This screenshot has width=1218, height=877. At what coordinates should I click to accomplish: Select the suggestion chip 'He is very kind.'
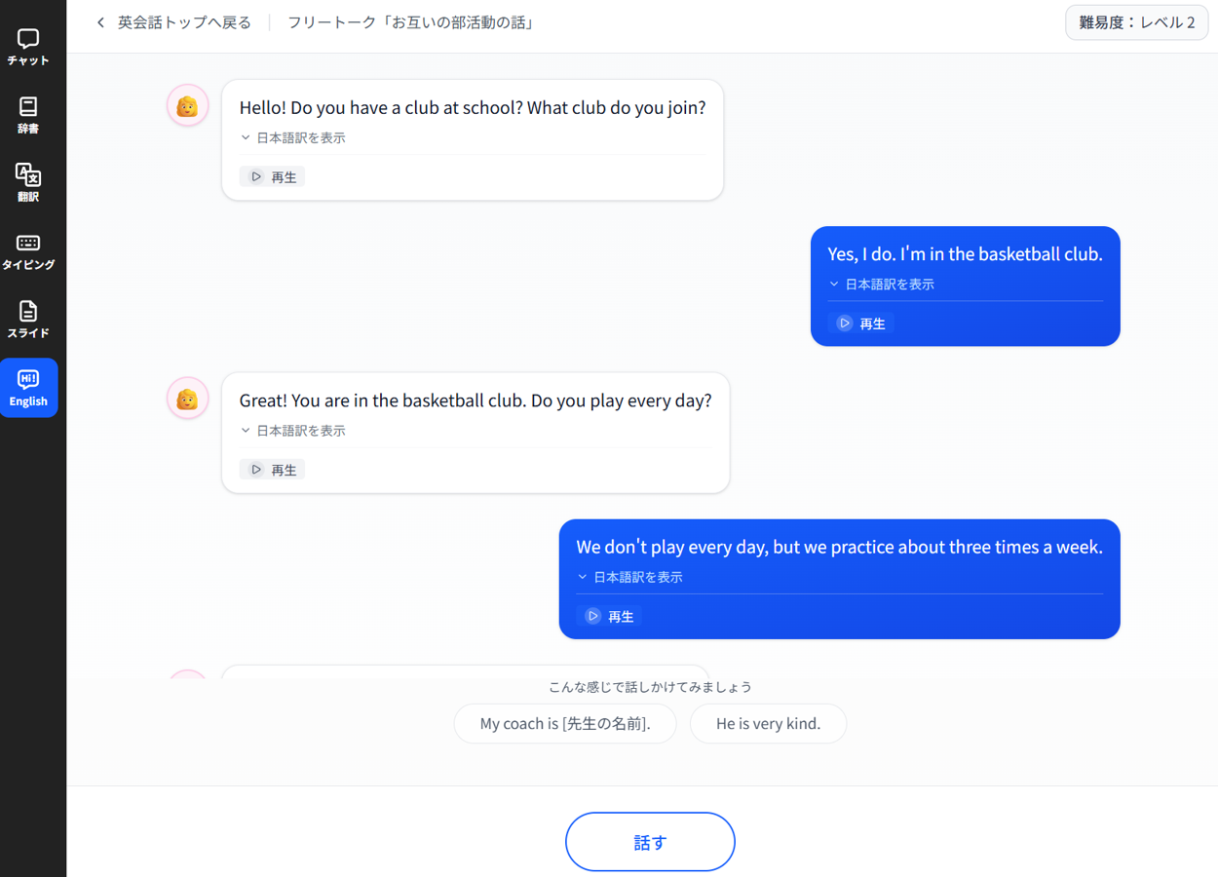point(768,724)
